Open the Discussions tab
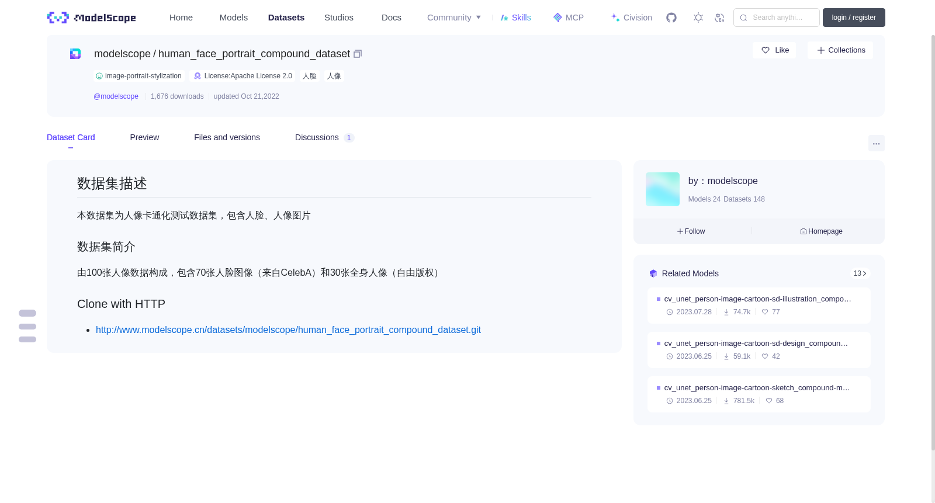 click(x=324, y=137)
